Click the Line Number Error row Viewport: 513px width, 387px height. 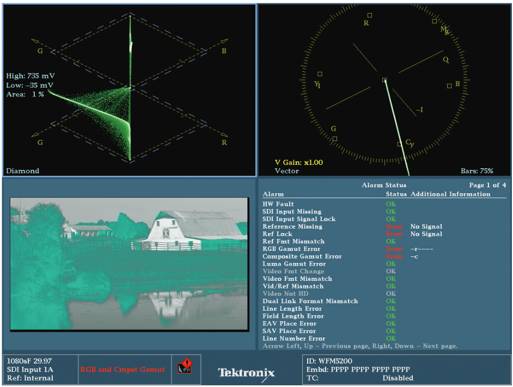[384, 339]
